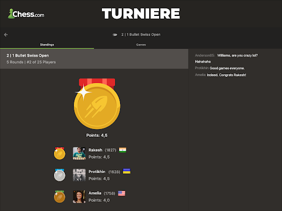Click chat message 'Hahahaha'
Screen dimensions: 282x211
203,62
